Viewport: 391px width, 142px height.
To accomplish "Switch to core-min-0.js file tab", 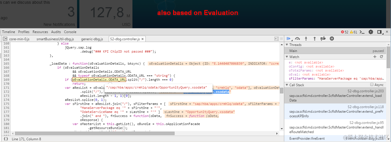I will tap(19, 39).
